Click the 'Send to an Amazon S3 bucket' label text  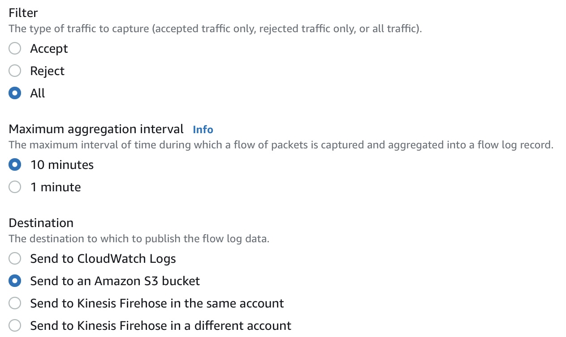(115, 281)
